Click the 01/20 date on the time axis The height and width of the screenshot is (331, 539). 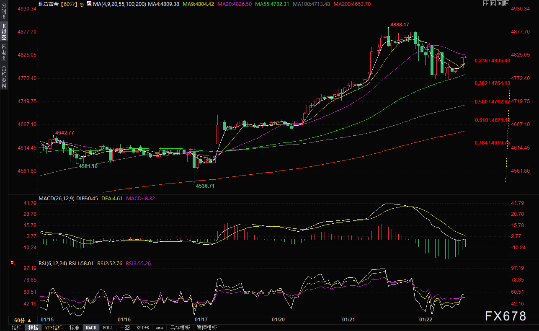coord(278,319)
